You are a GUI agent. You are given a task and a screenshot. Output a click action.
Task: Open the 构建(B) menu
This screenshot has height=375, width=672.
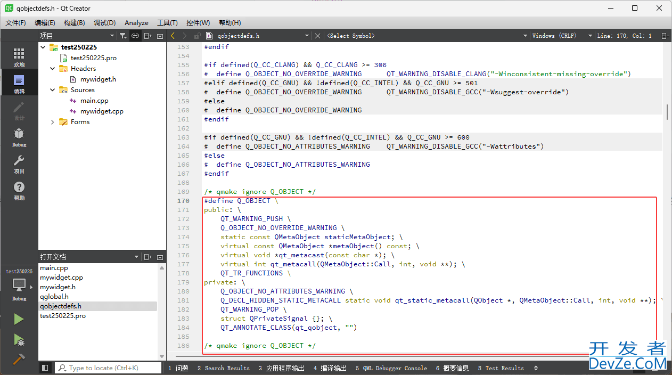click(74, 23)
